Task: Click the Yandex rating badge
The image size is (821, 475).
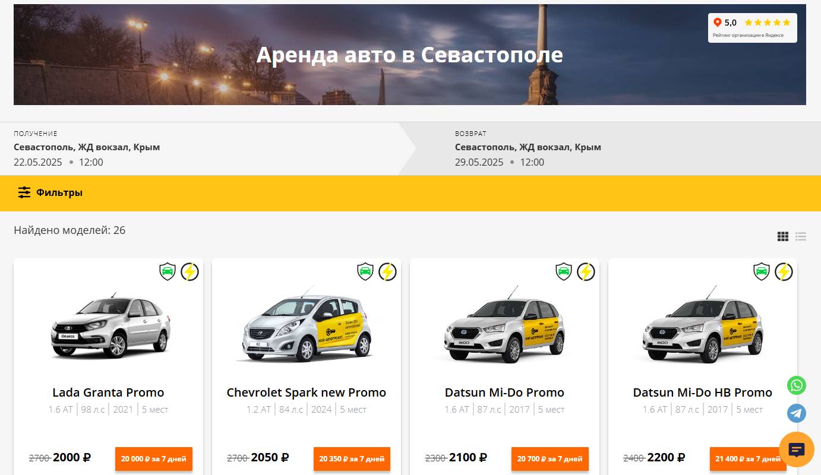Action: point(753,28)
